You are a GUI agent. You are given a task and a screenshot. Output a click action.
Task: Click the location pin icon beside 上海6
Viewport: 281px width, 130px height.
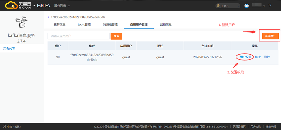pos(218,6)
